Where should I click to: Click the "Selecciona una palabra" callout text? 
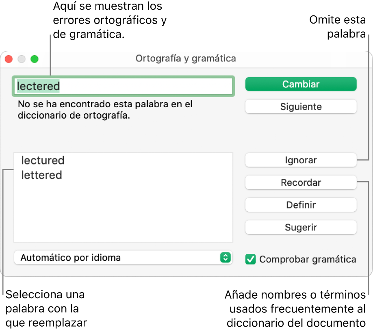(46, 308)
